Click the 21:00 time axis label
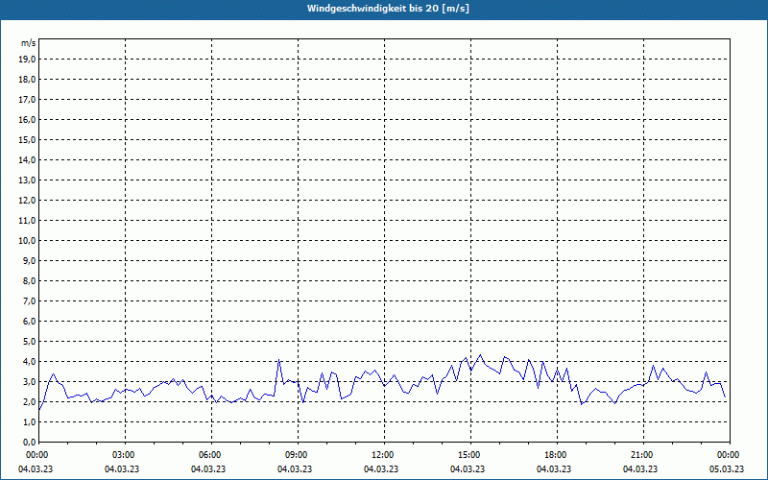This screenshot has height=480, width=768. point(641,455)
